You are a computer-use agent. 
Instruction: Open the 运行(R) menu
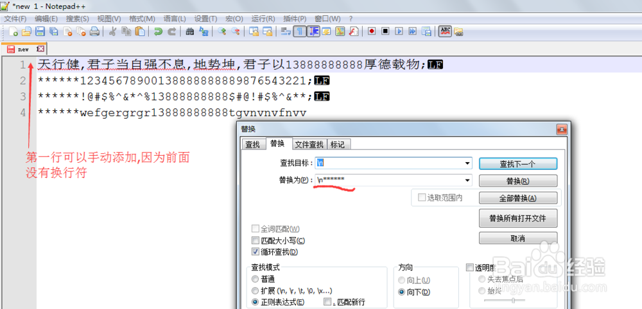click(263, 19)
